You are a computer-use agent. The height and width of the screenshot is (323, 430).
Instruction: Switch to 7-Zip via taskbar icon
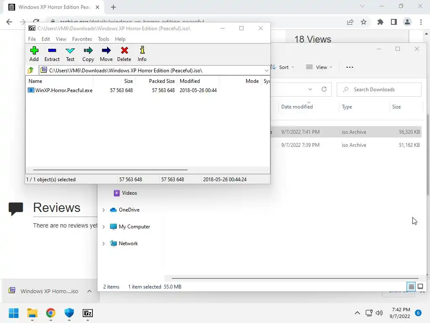pos(88,313)
